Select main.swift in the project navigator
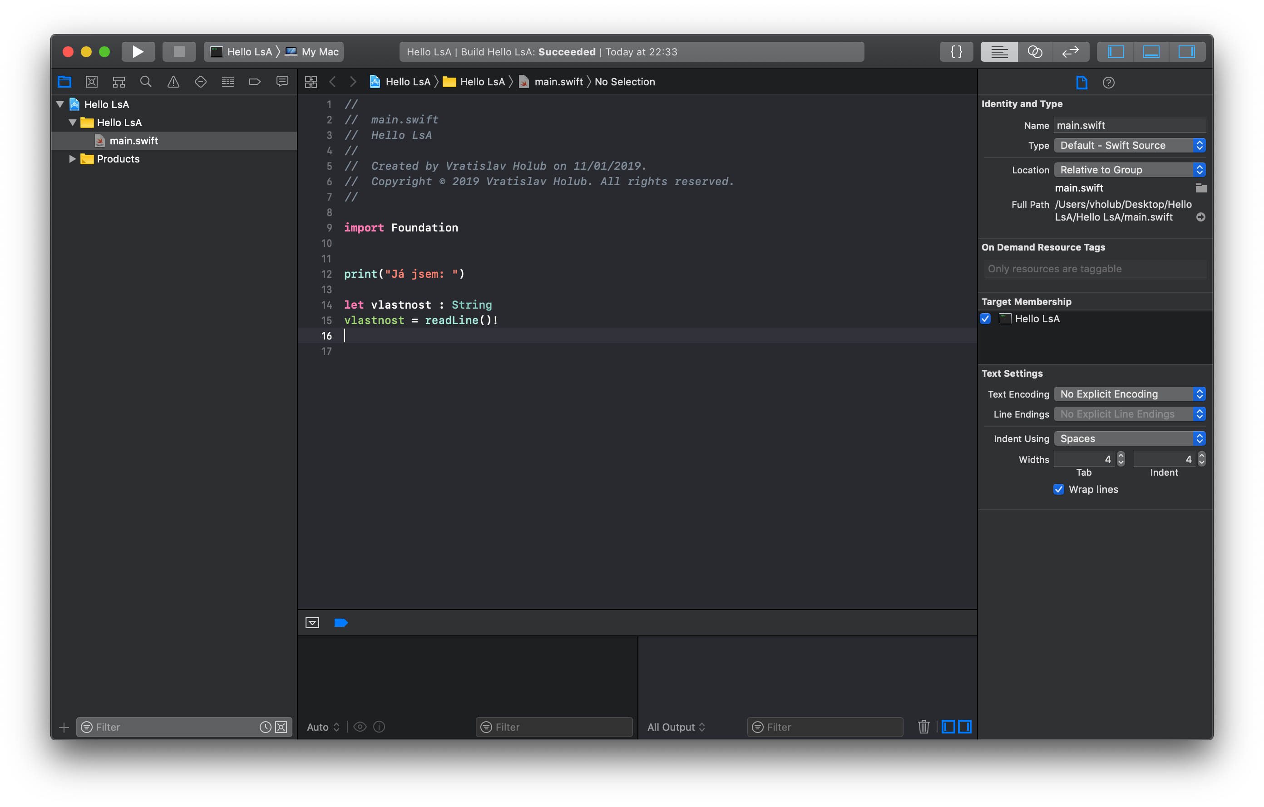Screen dimensions: 1264x807 [x=133, y=141]
